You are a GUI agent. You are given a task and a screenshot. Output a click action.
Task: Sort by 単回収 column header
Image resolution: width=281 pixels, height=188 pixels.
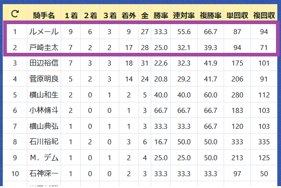click(x=237, y=15)
